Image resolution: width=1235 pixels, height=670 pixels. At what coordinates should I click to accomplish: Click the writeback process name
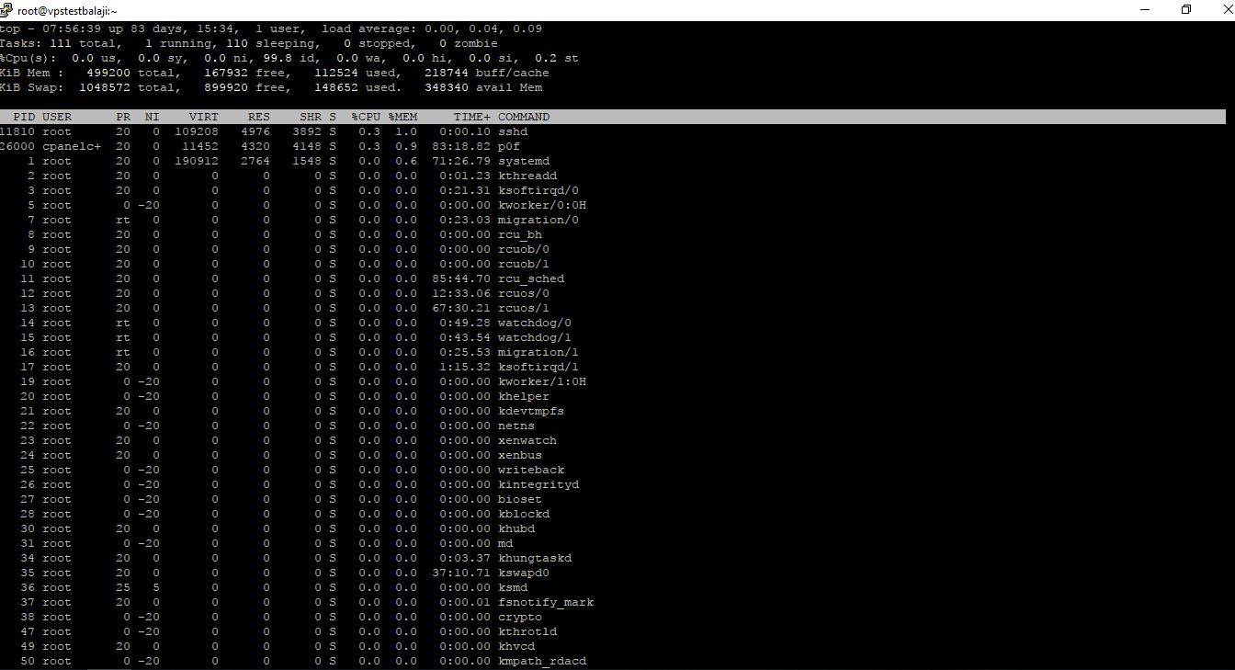point(531,470)
